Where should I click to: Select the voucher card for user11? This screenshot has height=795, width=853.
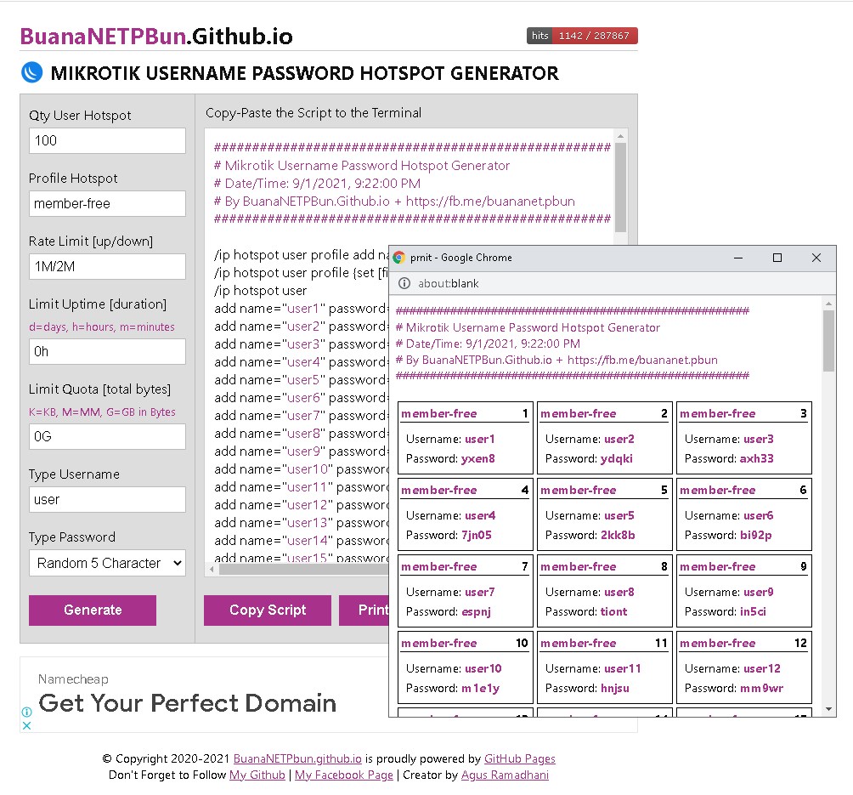pos(604,667)
